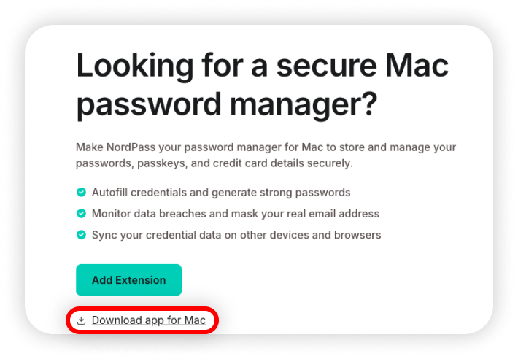Screen dimensions: 518x359
Task: Click the word Mac in the heading
Action: (x=417, y=66)
